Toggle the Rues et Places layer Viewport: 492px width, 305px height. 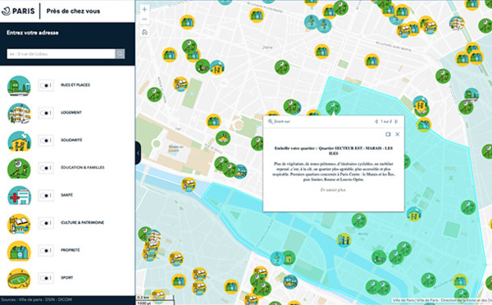46,85
